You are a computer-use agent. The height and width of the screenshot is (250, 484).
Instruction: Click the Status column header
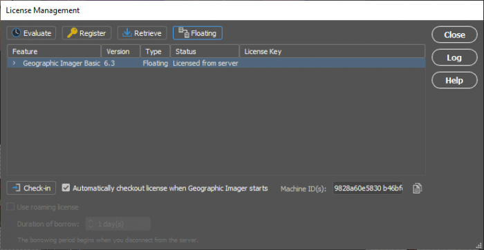[205, 51]
